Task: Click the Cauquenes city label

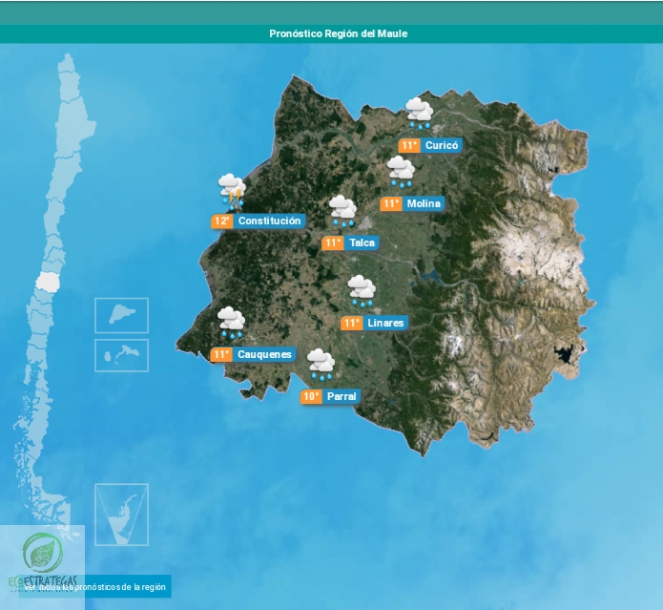Action: click(x=265, y=355)
